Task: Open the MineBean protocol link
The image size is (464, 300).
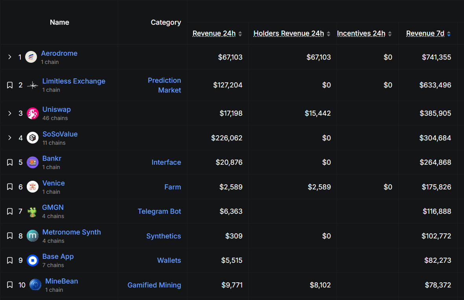Action: (62, 282)
